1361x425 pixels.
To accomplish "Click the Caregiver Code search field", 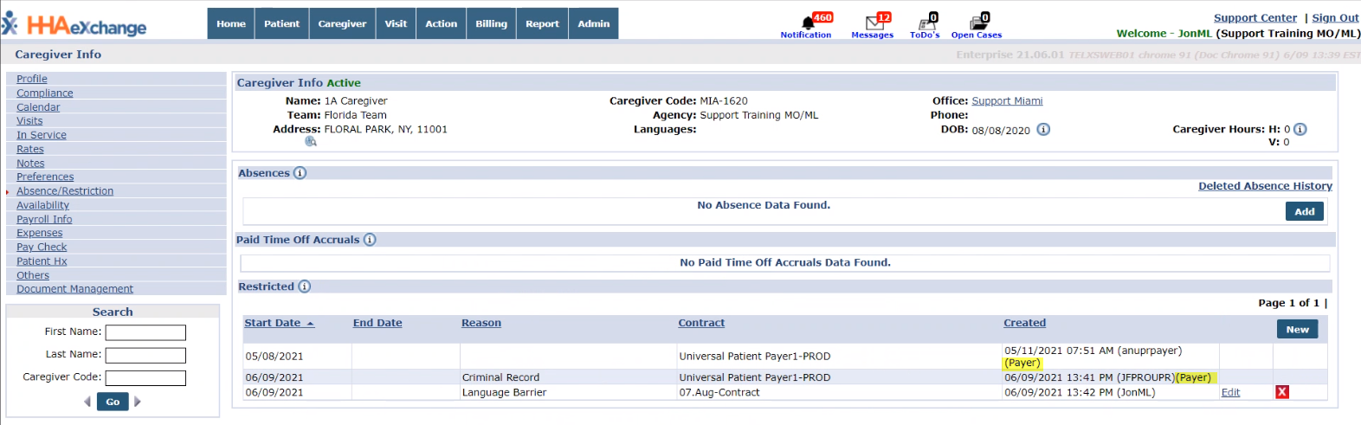I will point(145,378).
